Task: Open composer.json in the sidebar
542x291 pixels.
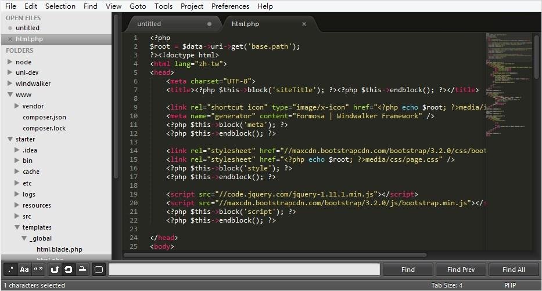Action: pos(44,117)
